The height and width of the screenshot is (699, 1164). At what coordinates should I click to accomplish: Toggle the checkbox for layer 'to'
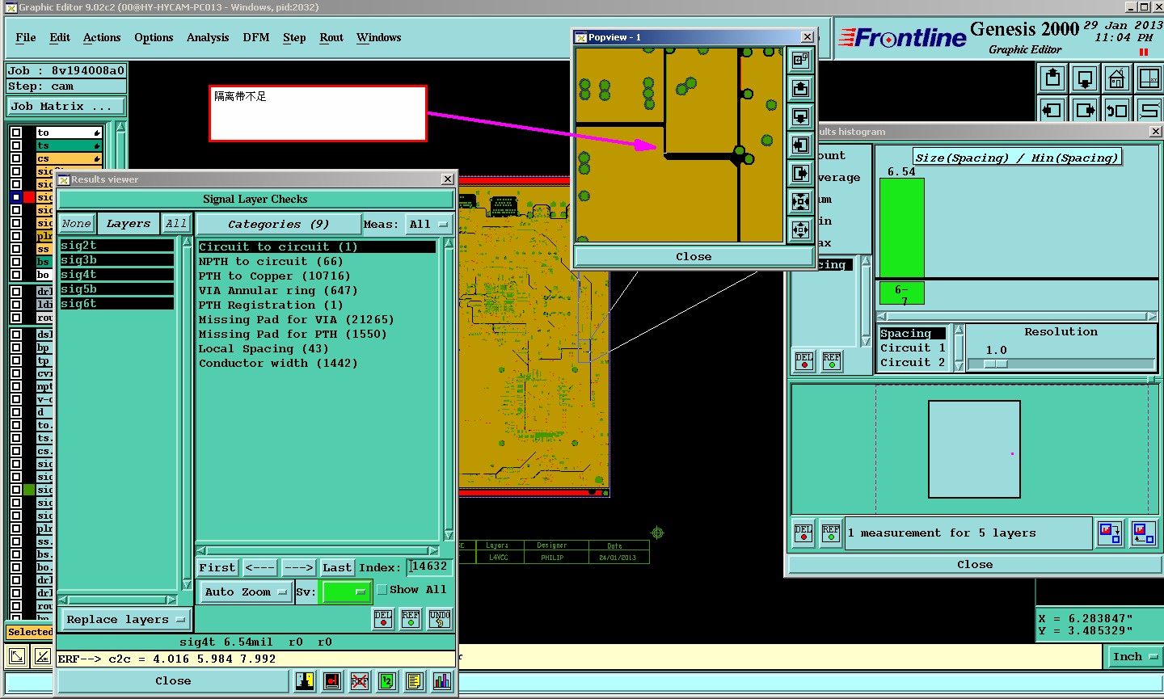(16, 133)
